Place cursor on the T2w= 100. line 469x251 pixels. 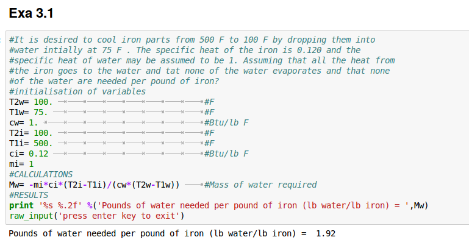[x=30, y=102]
